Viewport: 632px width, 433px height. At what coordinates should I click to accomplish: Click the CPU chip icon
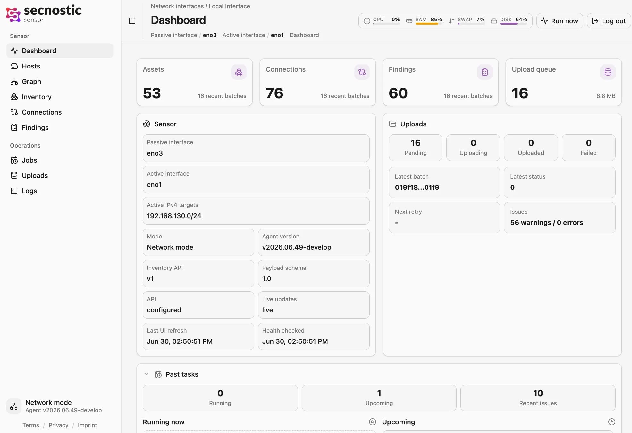(x=367, y=21)
